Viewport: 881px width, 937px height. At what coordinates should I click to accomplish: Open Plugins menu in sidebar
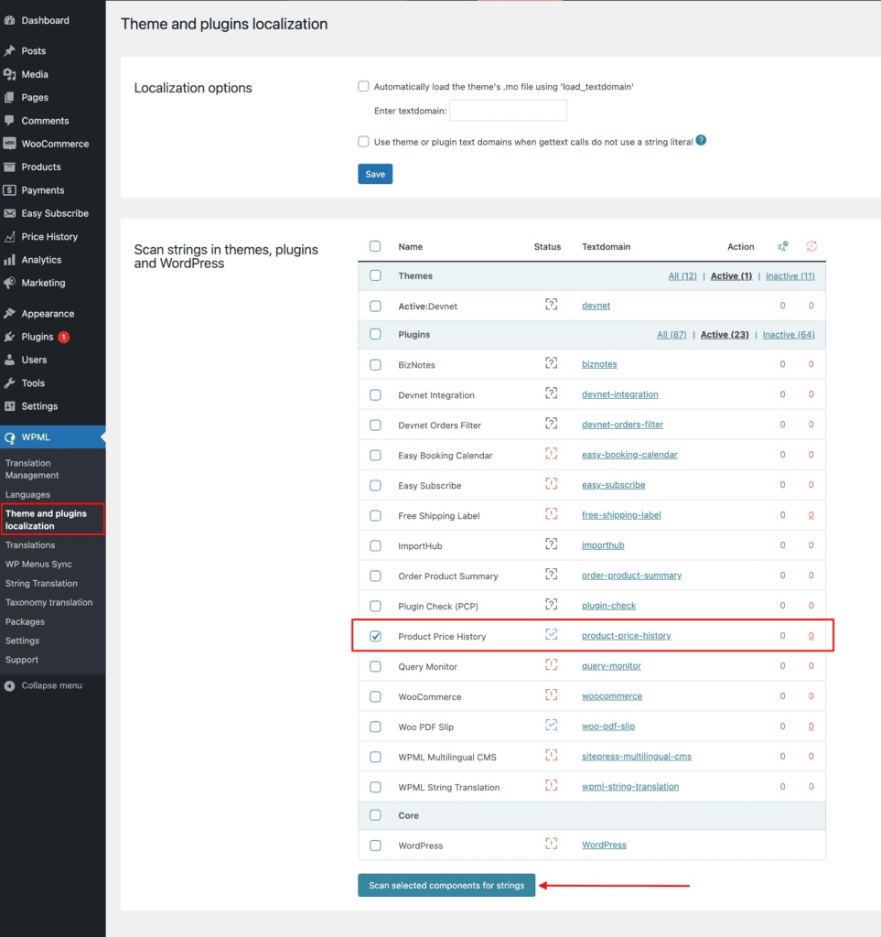38,337
